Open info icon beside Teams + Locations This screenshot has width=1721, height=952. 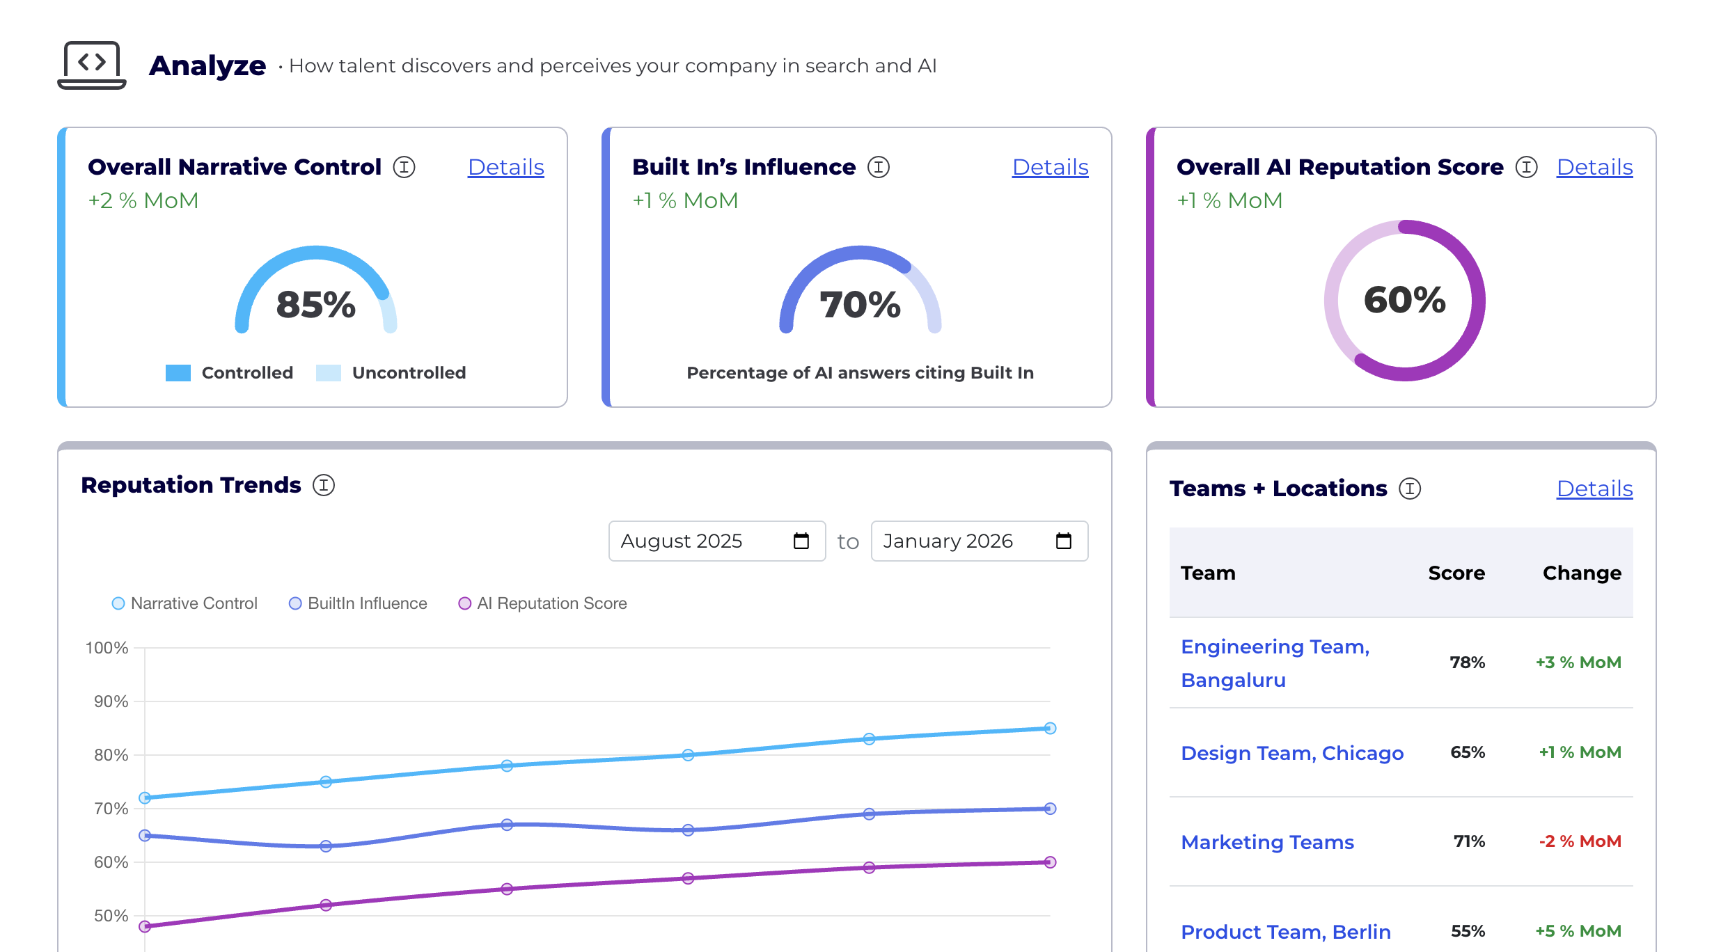pos(1410,489)
